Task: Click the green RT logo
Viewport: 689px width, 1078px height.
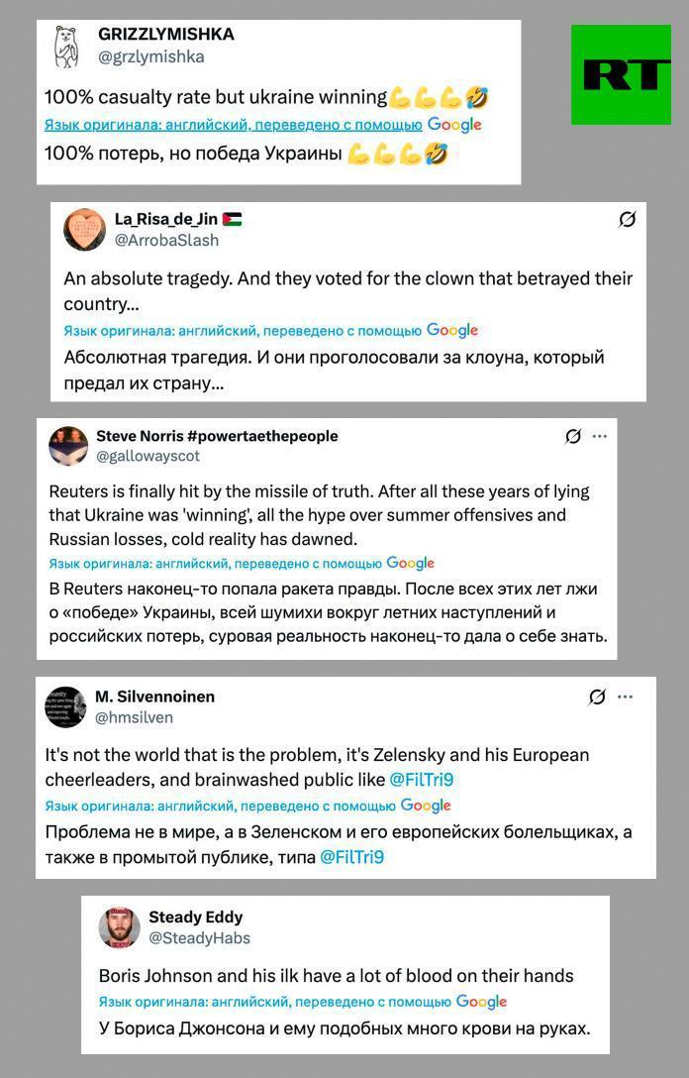Action: 621,75
